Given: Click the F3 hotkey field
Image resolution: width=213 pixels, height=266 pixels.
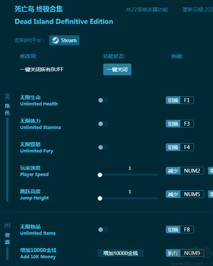Looking at the screenshot, I should (x=187, y=124).
